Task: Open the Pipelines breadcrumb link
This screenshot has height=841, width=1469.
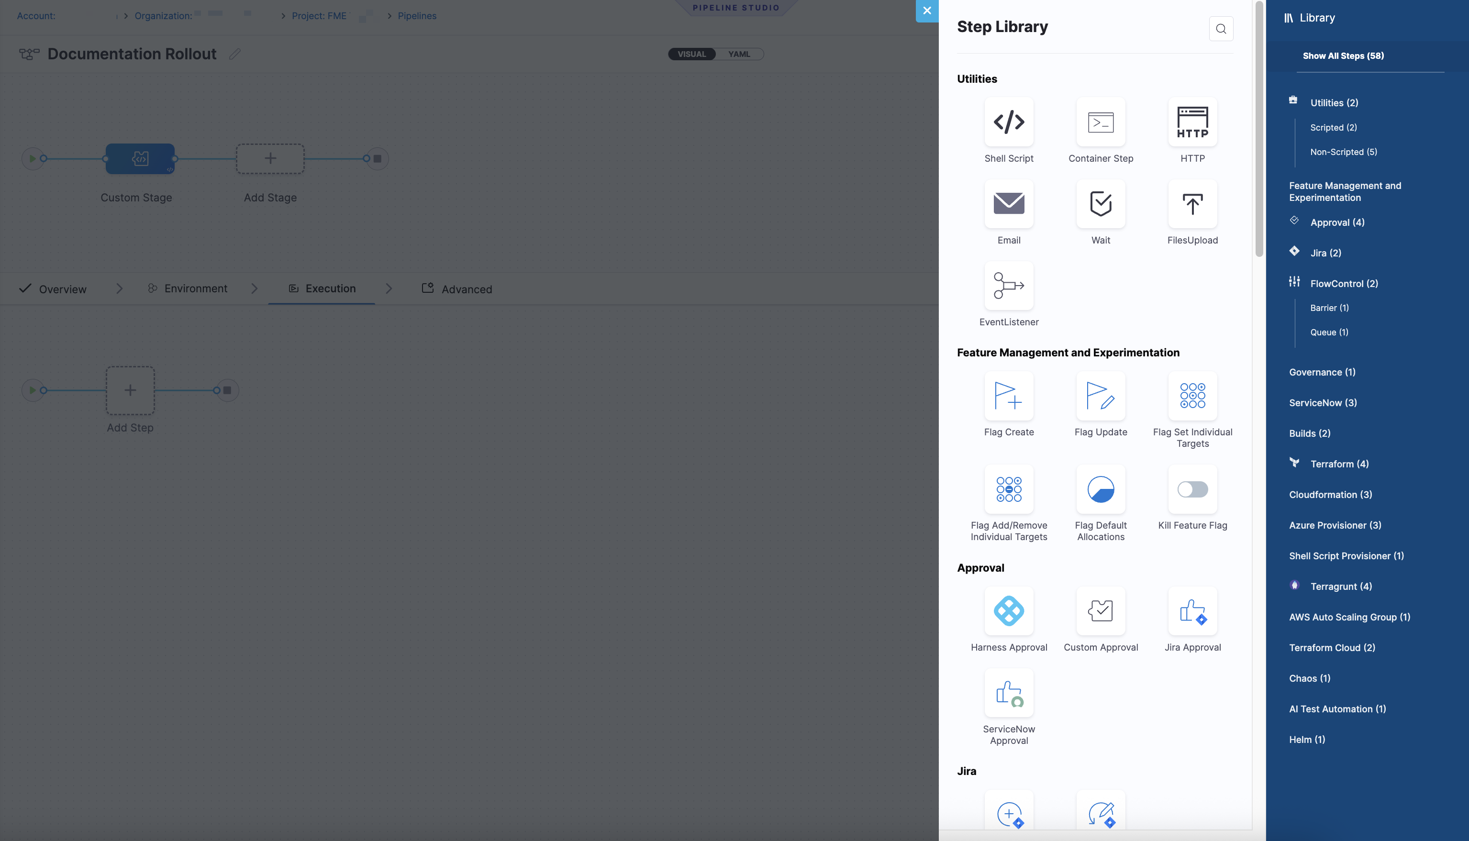Action: pyautogui.click(x=416, y=16)
